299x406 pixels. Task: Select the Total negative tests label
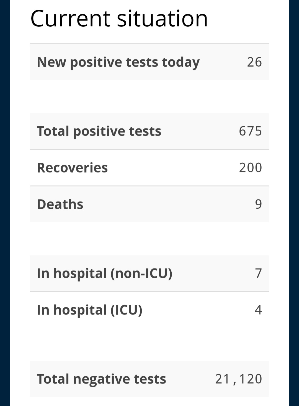[101, 379]
